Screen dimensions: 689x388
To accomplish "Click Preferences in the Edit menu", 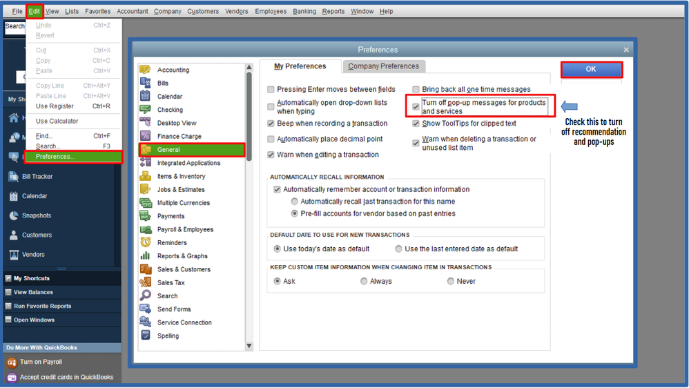I will click(73, 157).
